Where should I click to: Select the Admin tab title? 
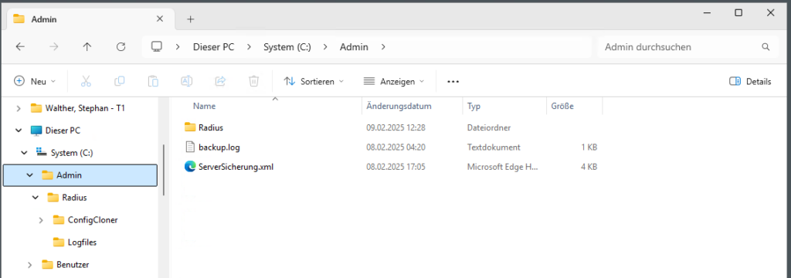pyautogui.click(x=44, y=19)
